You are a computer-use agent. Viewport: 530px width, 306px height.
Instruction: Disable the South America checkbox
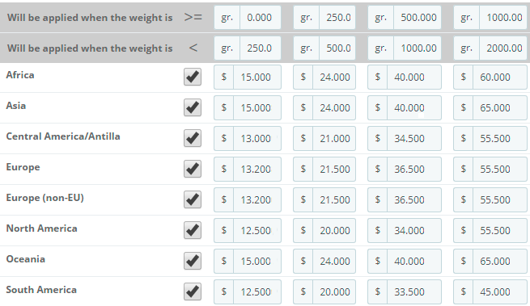[193, 291]
